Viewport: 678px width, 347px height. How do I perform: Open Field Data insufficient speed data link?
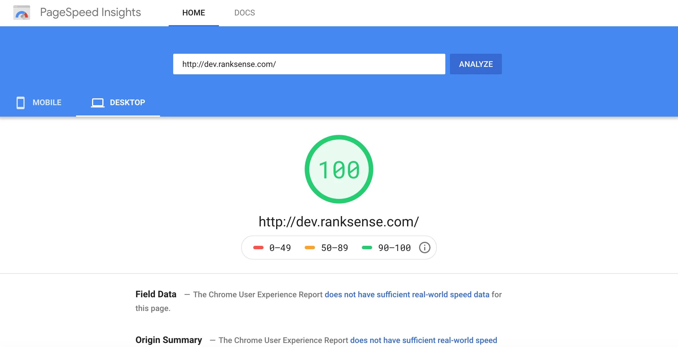407,294
